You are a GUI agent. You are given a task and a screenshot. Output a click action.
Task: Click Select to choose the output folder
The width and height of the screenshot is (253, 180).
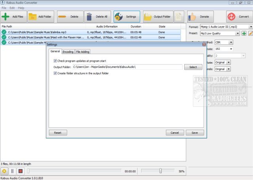(193, 67)
